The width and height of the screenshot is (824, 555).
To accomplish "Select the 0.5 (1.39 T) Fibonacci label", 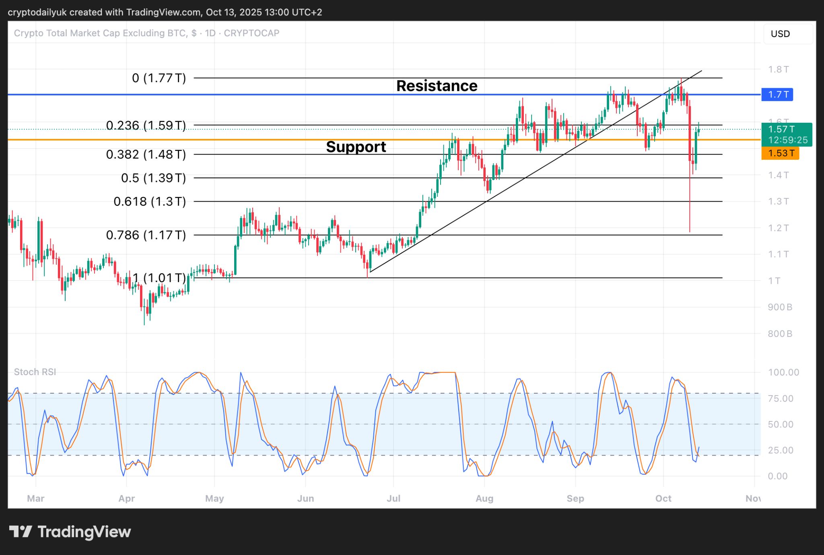I will coord(153,178).
